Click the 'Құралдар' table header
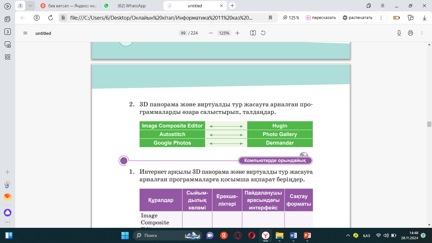 161,200
